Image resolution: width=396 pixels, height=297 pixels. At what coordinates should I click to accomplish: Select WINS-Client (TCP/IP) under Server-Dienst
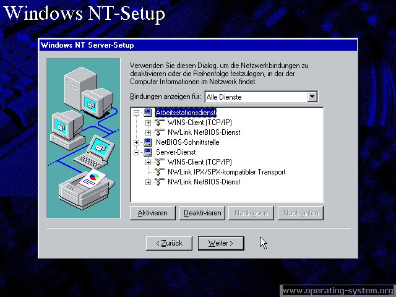click(x=199, y=162)
